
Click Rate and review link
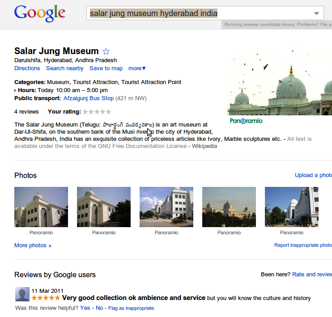click(x=312, y=275)
